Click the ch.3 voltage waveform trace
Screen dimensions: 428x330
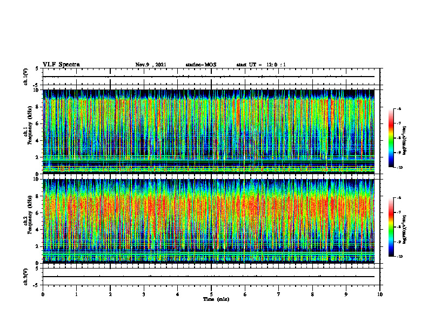(x=209, y=277)
